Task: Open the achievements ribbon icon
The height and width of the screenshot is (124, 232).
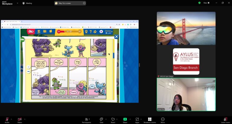Action: pos(86,31)
